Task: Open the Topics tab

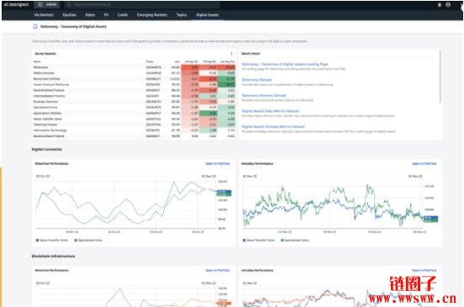Action: [182, 15]
